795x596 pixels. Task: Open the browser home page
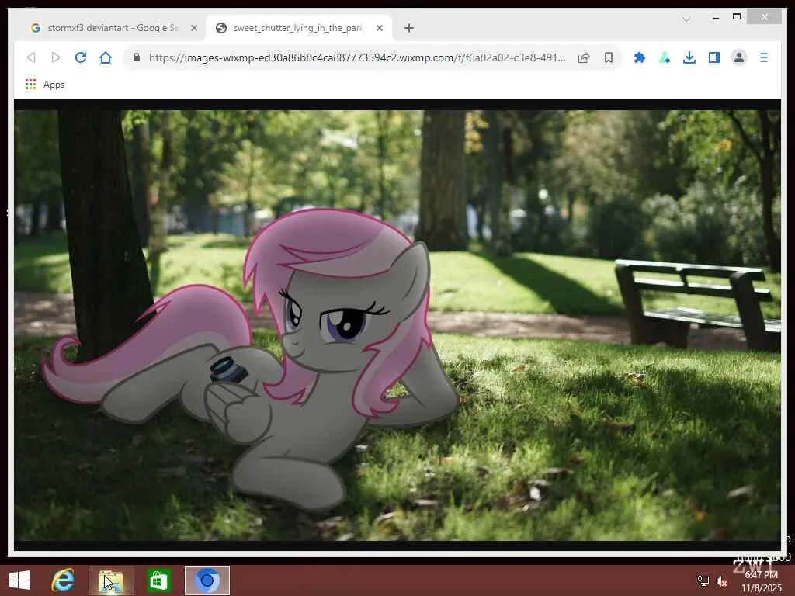click(x=106, y=57)
